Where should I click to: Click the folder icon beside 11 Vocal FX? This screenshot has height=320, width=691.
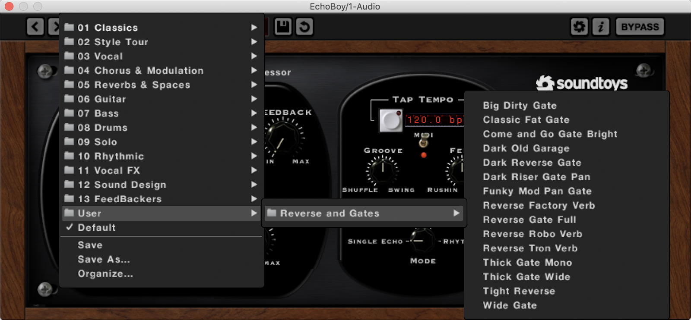[x=69, y=170]
